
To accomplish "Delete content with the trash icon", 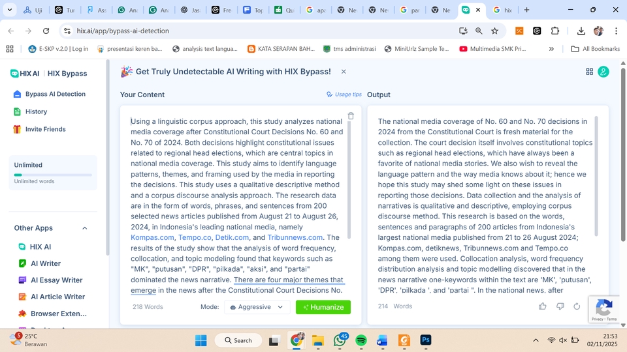I will point(351,116).
